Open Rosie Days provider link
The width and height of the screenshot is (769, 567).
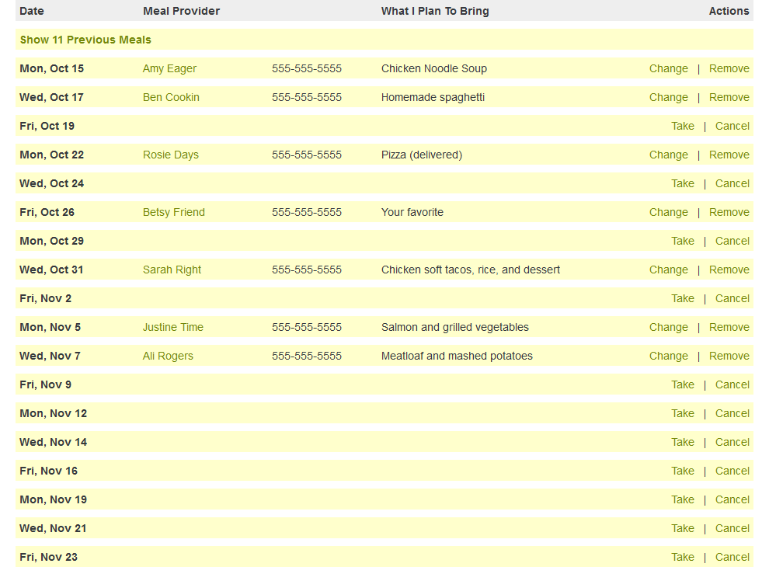point(171,155)
